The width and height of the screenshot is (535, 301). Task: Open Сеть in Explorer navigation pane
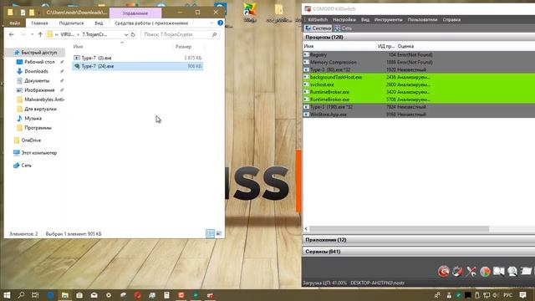point(26,166)
